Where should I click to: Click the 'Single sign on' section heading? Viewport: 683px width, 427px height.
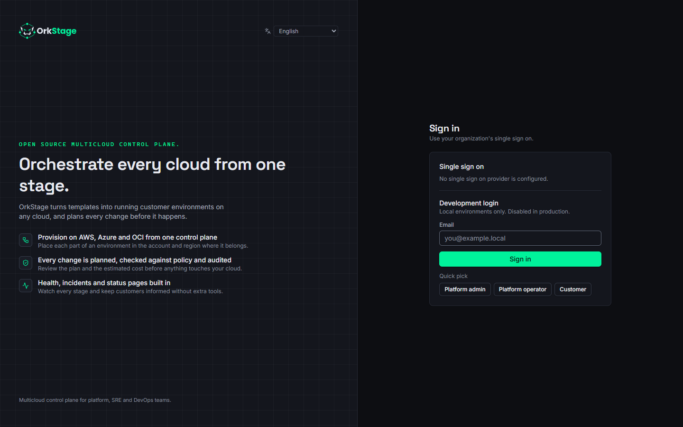[461, 167]
